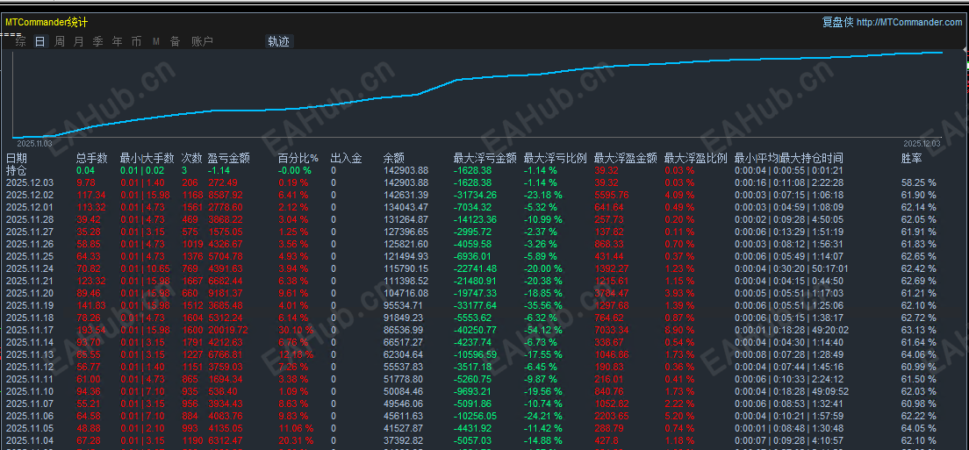The image size is (969, 450).
Task: Select the 2025.12.02 date row
Action: coord(30,195)
